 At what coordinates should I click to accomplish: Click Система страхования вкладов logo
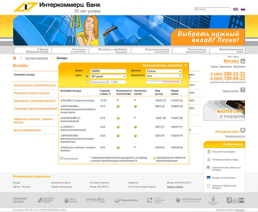click(156, 200)
